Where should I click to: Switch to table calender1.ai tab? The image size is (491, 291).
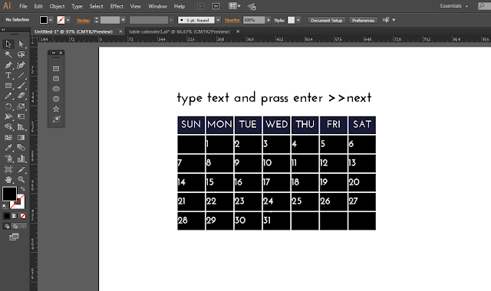click(180, 31)
